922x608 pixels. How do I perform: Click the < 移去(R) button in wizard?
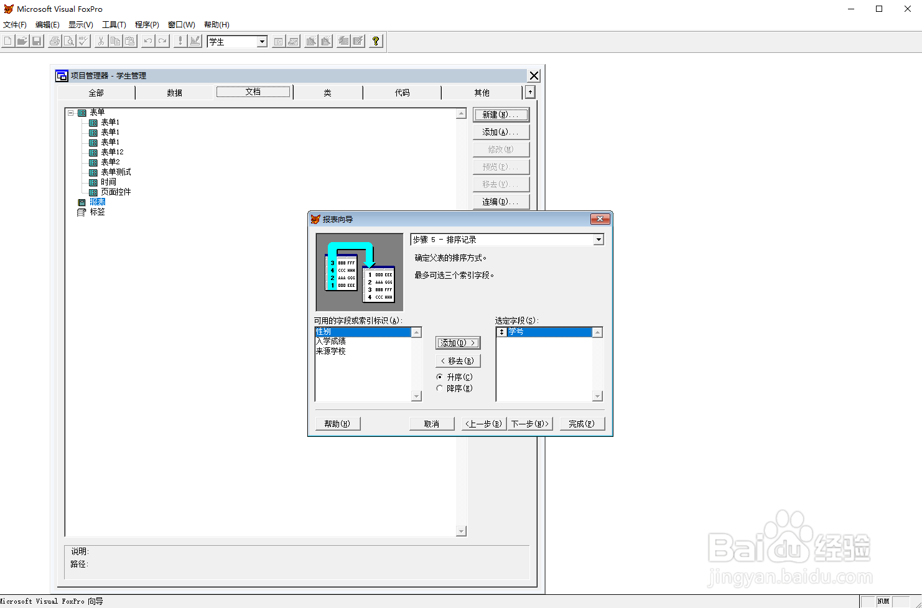point(458,361)
